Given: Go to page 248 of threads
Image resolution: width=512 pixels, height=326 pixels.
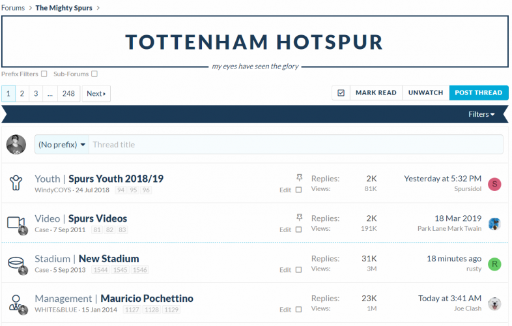Looking at the screenshot, I should tap(68, 93).
